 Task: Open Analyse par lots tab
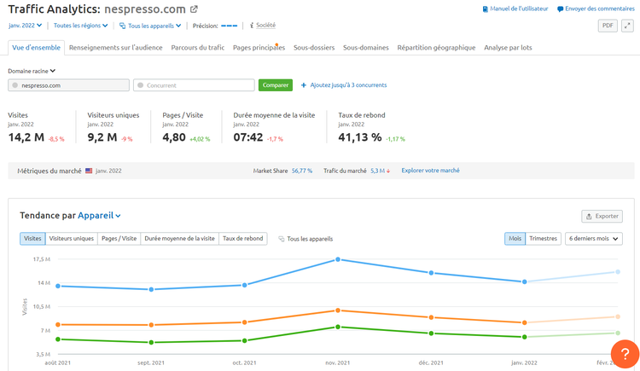[x=508, y=48]
